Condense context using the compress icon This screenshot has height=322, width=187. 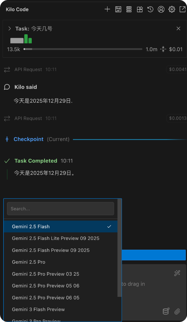pyautogui.click(x=163, y=49)
